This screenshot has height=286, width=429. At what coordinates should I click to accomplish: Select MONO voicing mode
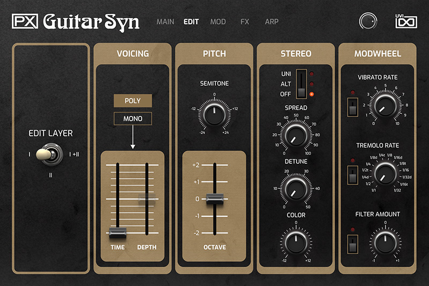pos(132,119)
